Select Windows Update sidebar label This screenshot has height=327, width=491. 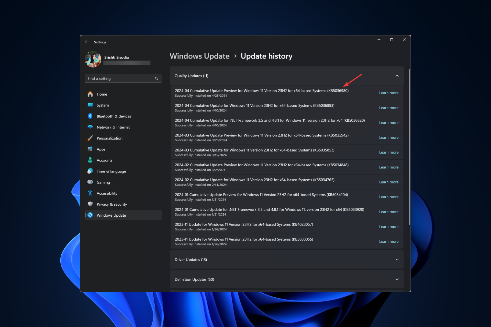tap(111, 215)
